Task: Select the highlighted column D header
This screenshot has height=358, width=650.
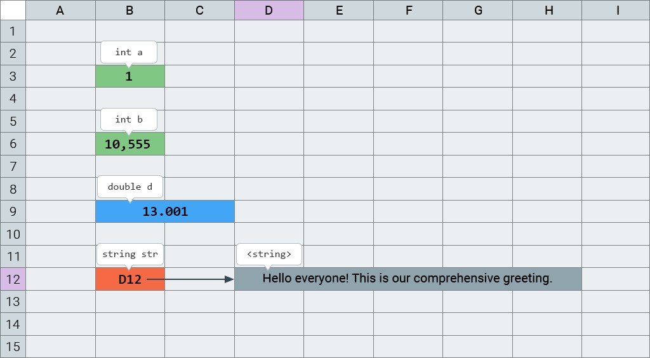Action: click(269, 10)
